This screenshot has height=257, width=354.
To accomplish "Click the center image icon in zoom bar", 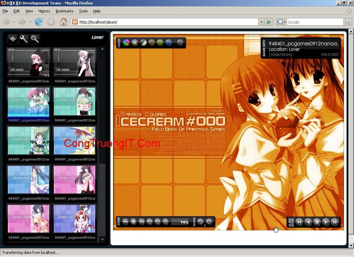I will pyautogui.click(x=166, y=222).
